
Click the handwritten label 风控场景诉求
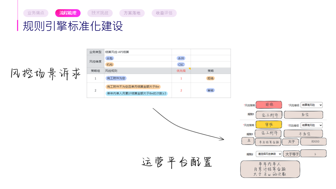click(45, 73)
